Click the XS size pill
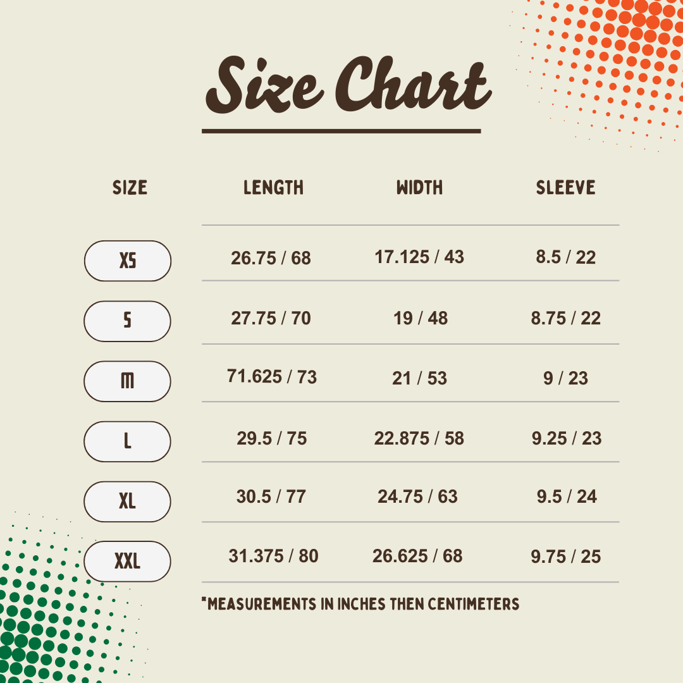Image resolution: width=683 pixels, height=683 pixels. [128, 261]
